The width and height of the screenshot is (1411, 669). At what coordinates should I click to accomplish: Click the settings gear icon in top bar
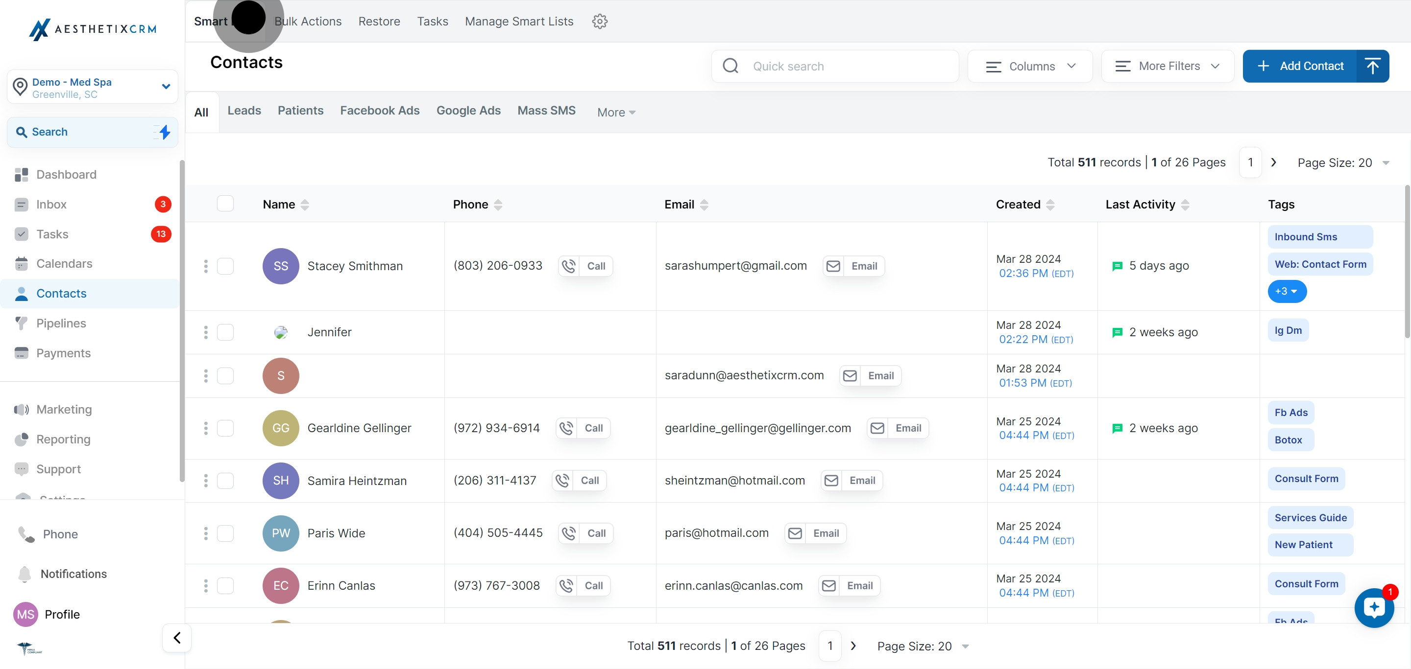600,22
